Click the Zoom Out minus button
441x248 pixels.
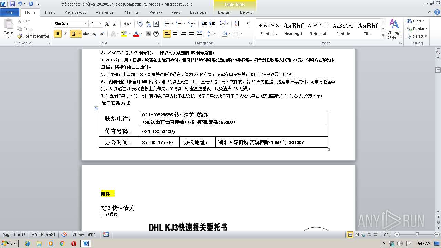tap(397, 234)
